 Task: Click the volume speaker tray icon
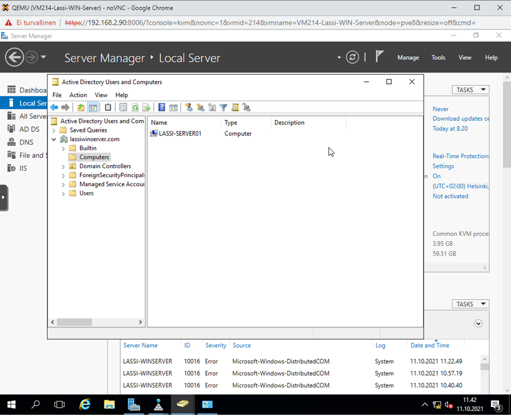[449, 405]
